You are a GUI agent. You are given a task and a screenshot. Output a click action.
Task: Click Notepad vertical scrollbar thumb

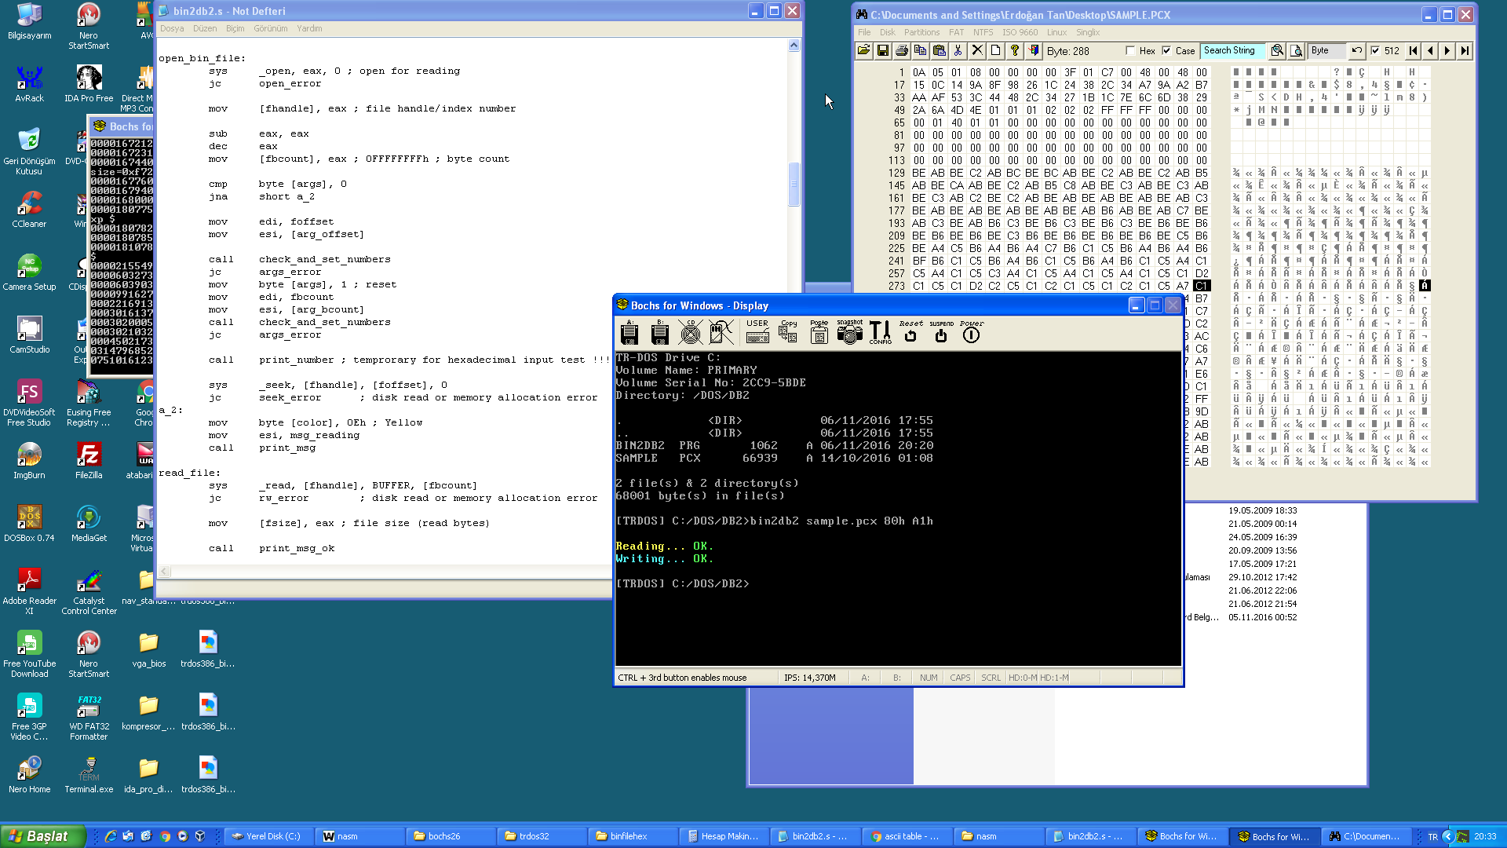(794, 184)
